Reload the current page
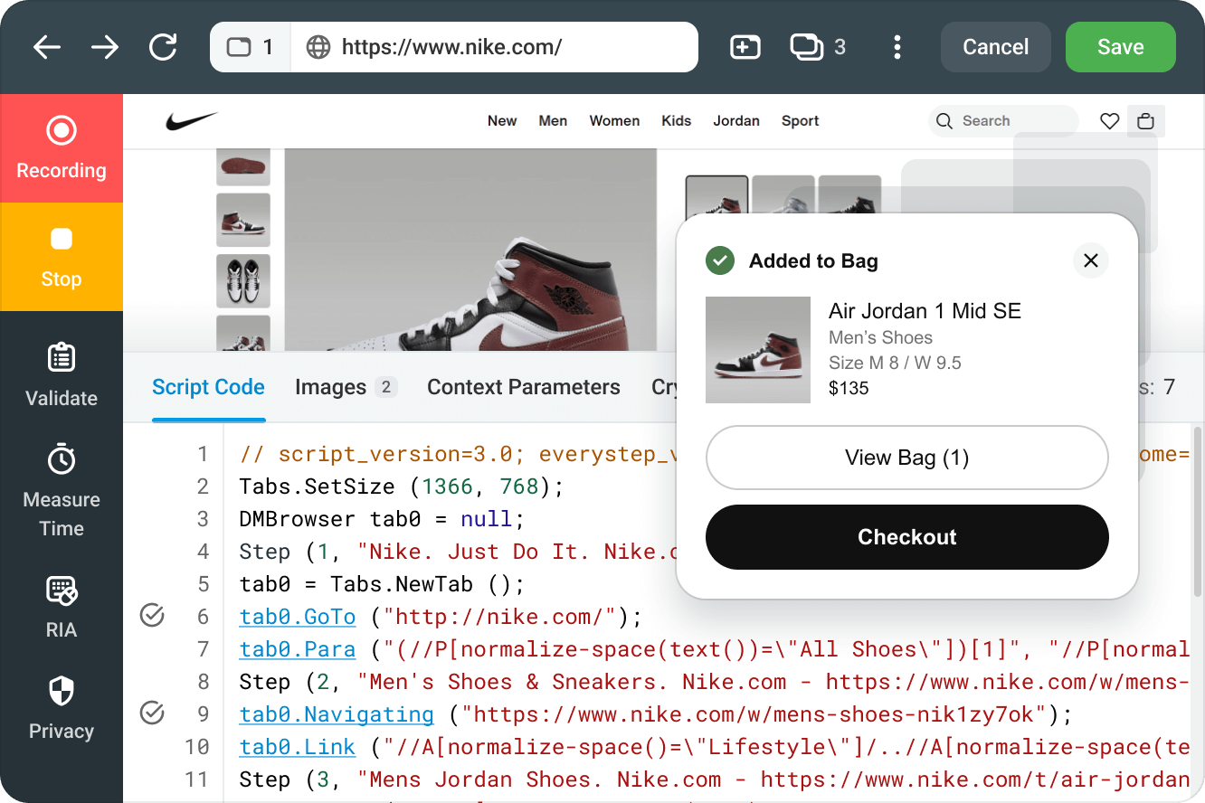Screen dimensions: 1205x803 tap(163, 47)
